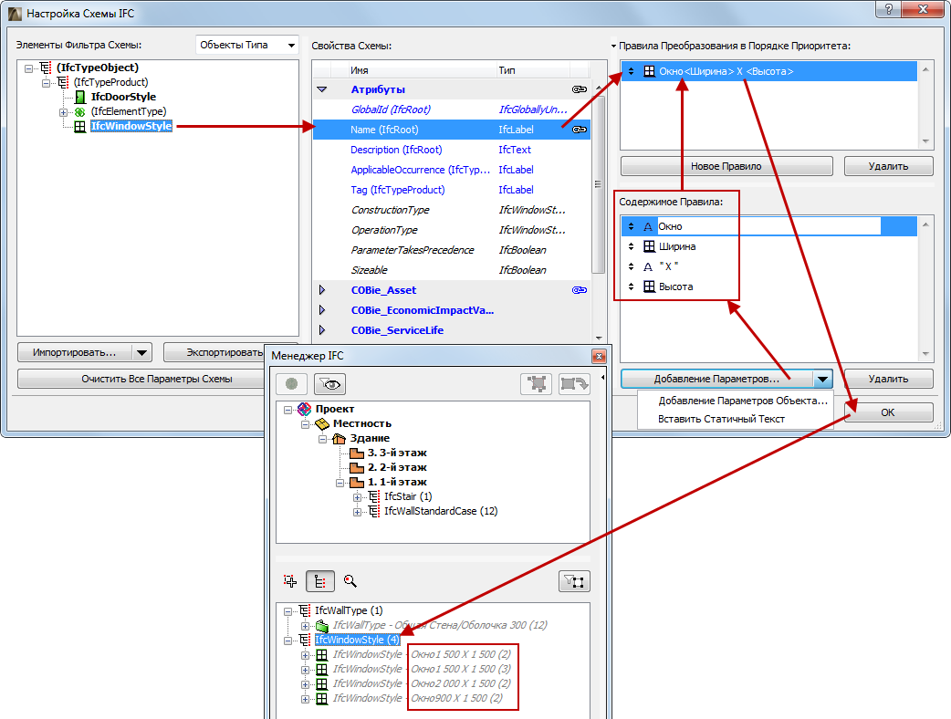Screen dimensions: 951x719
Task: Click the link icon on COBie_Asset row
Action: point(580,290)
